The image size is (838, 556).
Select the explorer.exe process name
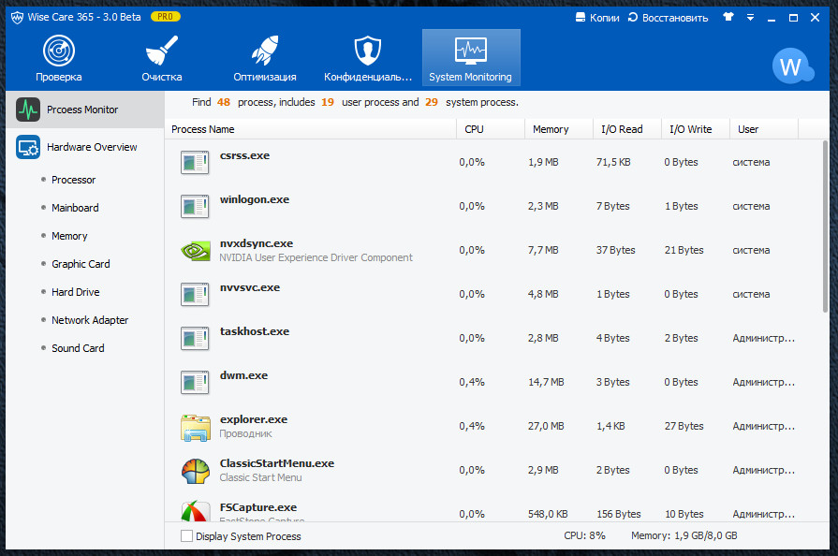coord(254,419)
